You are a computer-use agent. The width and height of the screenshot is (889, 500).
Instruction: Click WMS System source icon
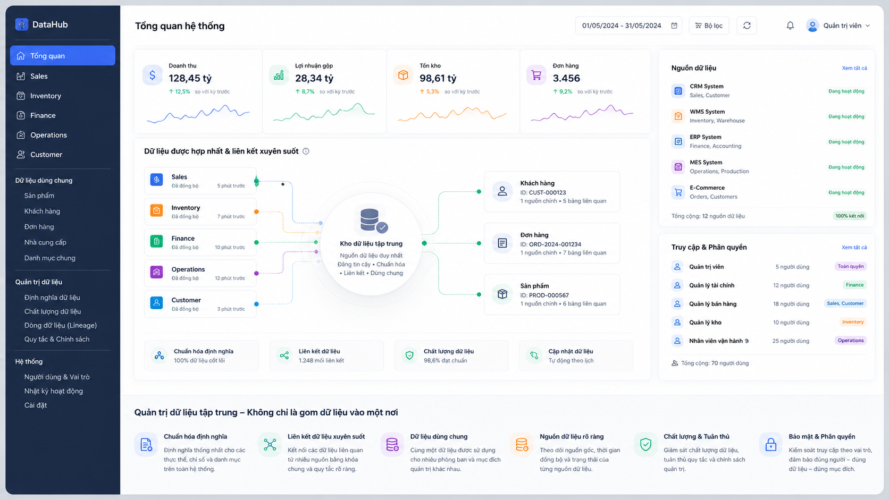pyautogui.click(x=678, y=116)
